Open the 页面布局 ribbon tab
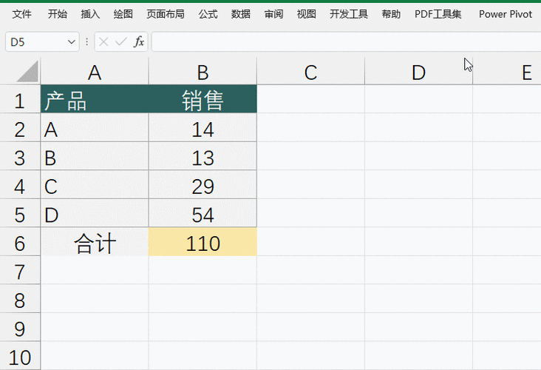The height and width of the screenshot is (370, 541). click(x=166, y=14)
